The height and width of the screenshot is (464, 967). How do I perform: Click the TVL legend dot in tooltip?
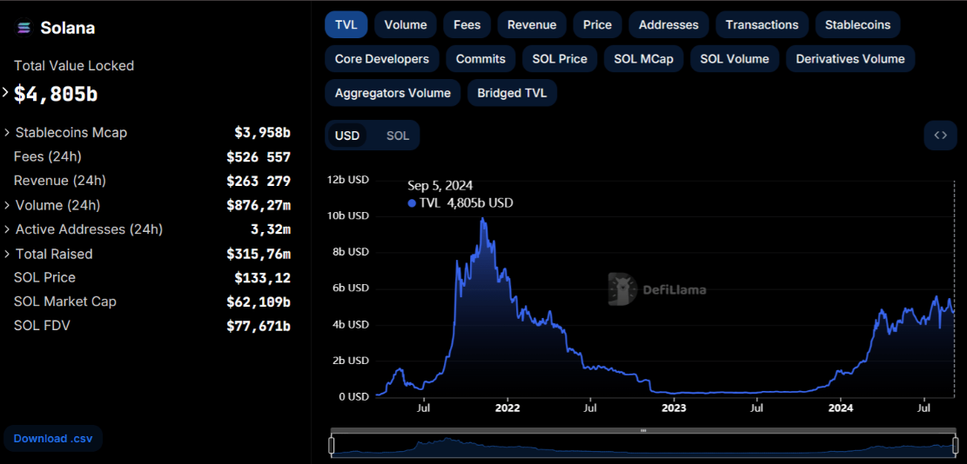click(x=412, y=202)
